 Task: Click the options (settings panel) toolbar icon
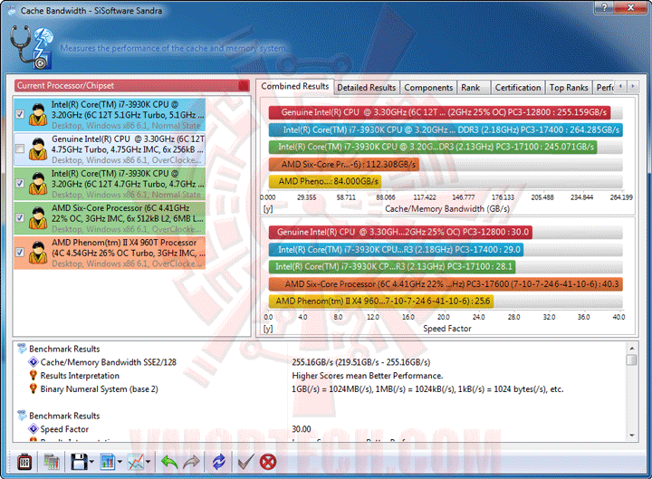[x=24, y=462]
